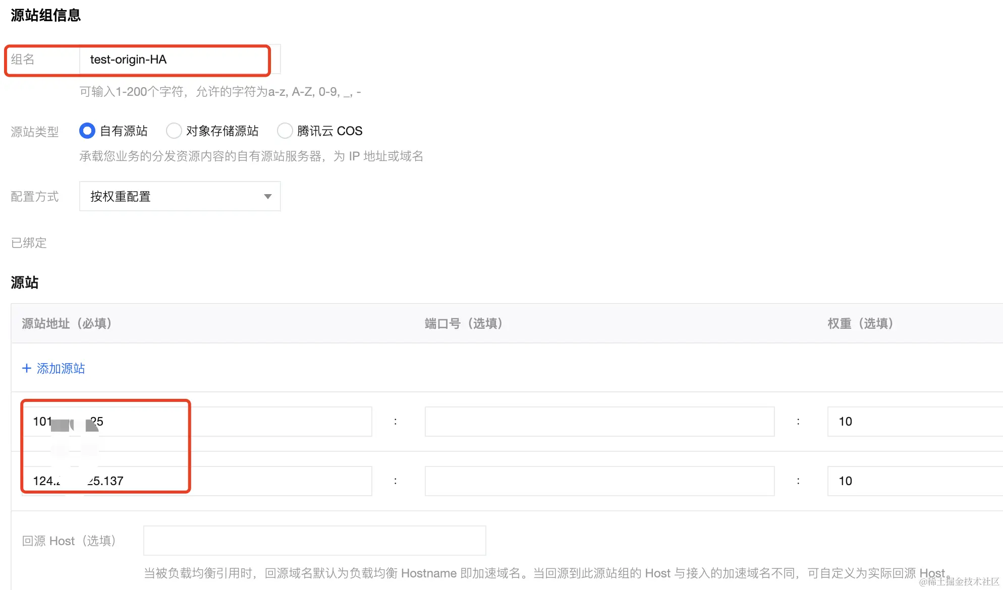Click the 端口号（选填）column header

coord(464,324)
